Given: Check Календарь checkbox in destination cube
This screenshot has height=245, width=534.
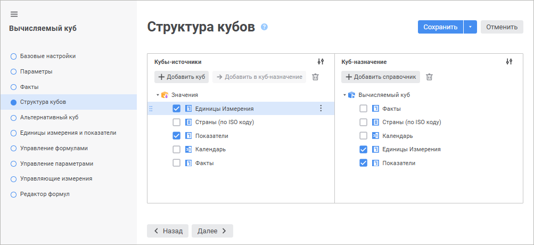Looking at the screenshot, I should [x=364, y=136].
